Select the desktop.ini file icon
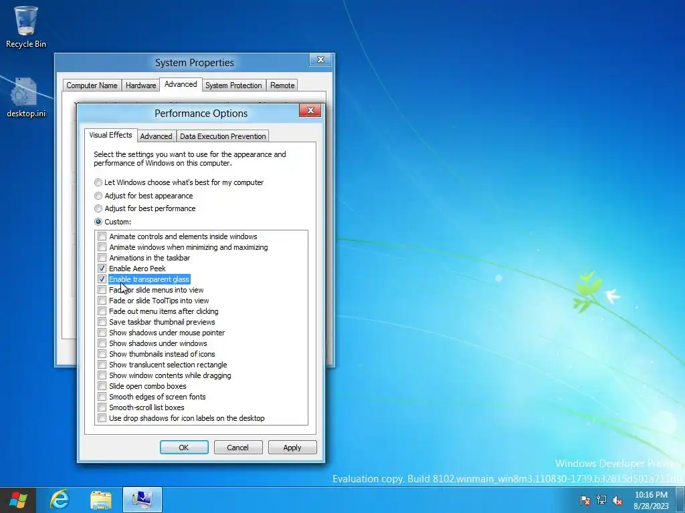 pos(26,98)
